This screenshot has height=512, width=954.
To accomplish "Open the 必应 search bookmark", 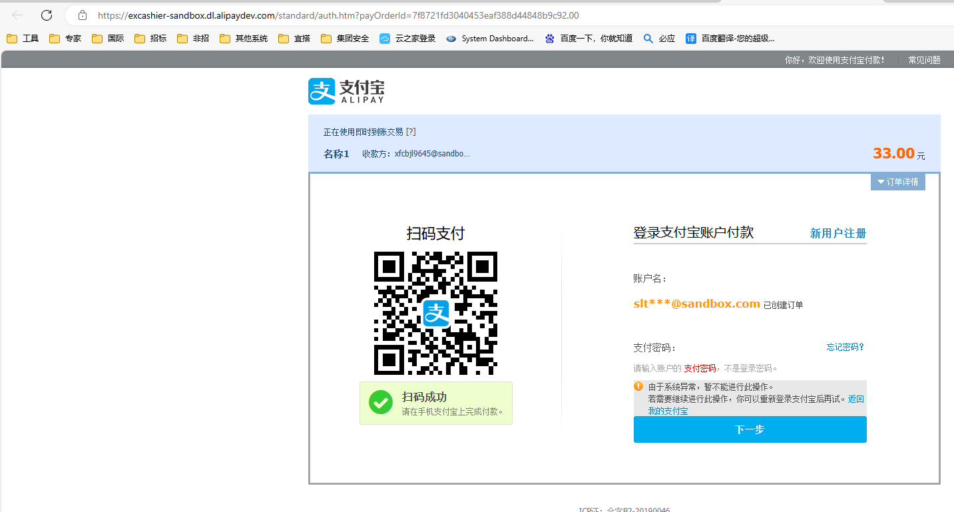I will [659, 39].
